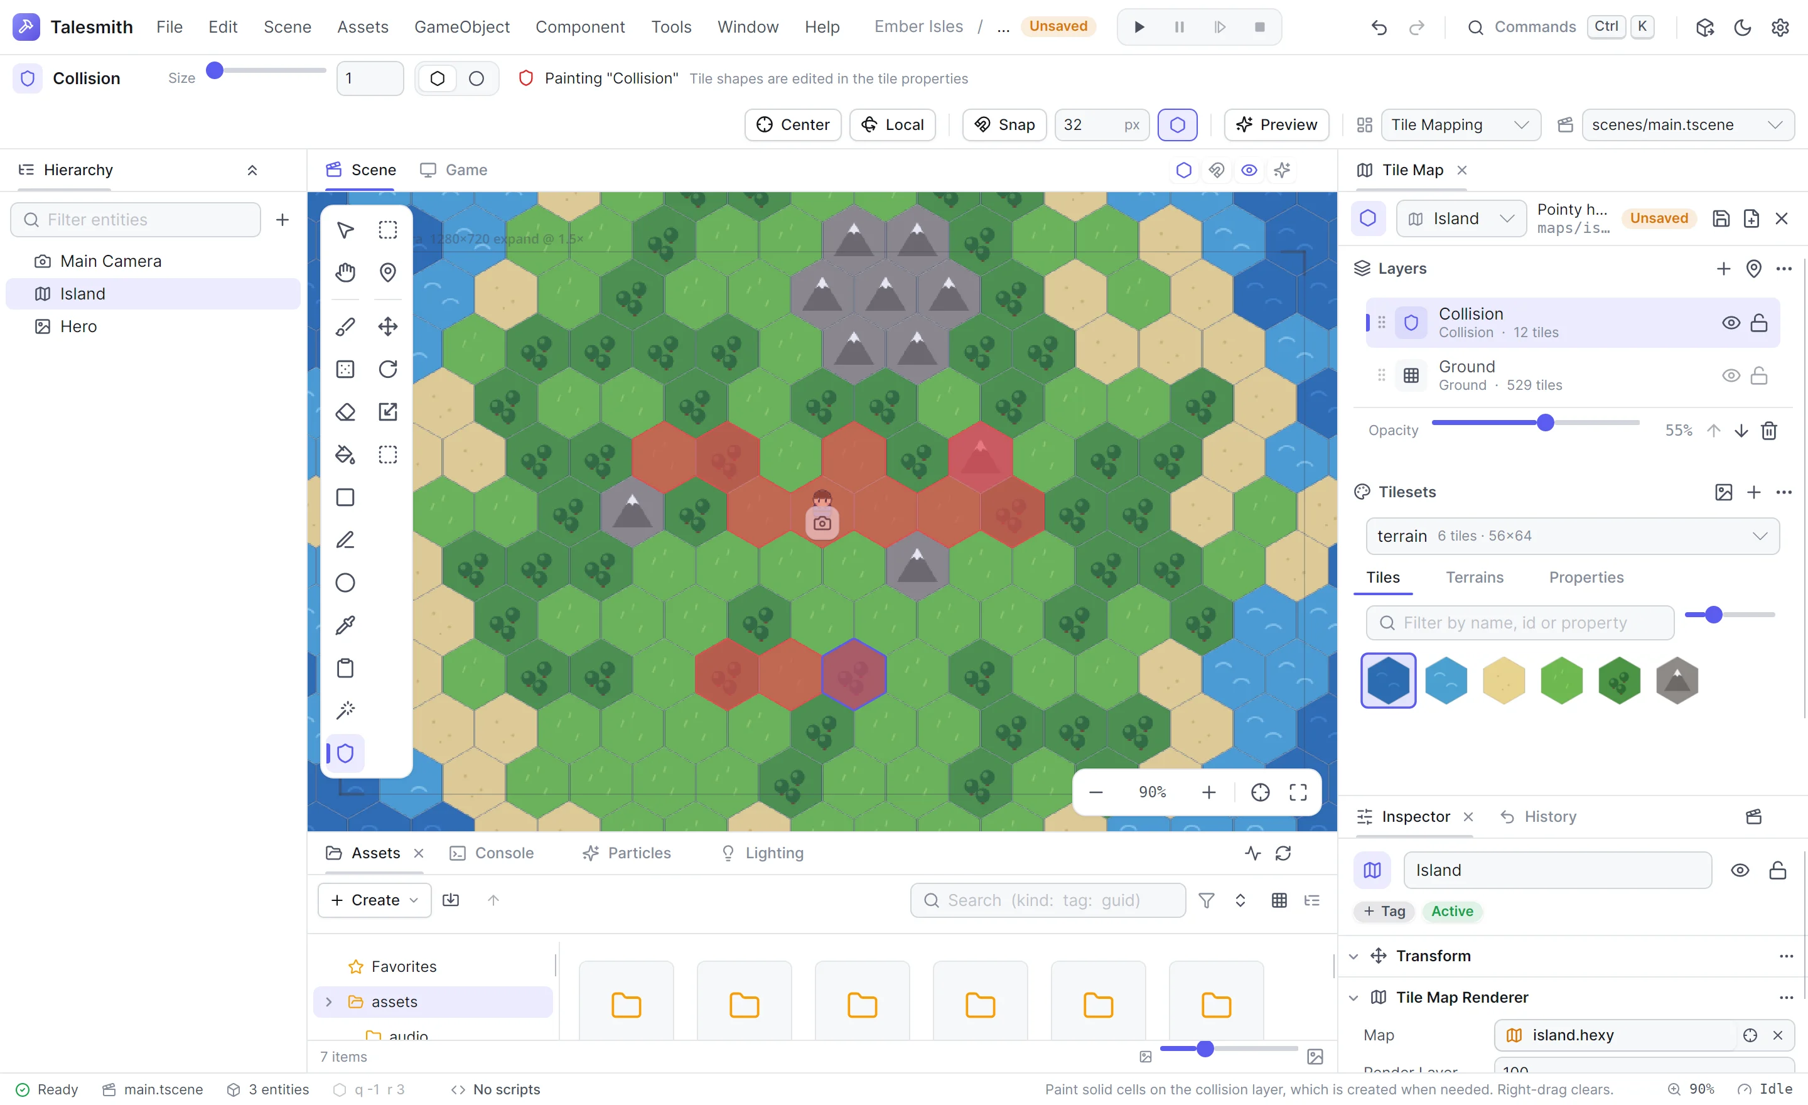
Task: Unlock toggle on the Collision layer
Action: (1759, 323)
